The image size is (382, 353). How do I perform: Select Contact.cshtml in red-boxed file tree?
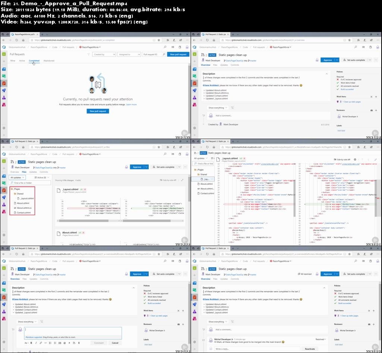point(22,212)
